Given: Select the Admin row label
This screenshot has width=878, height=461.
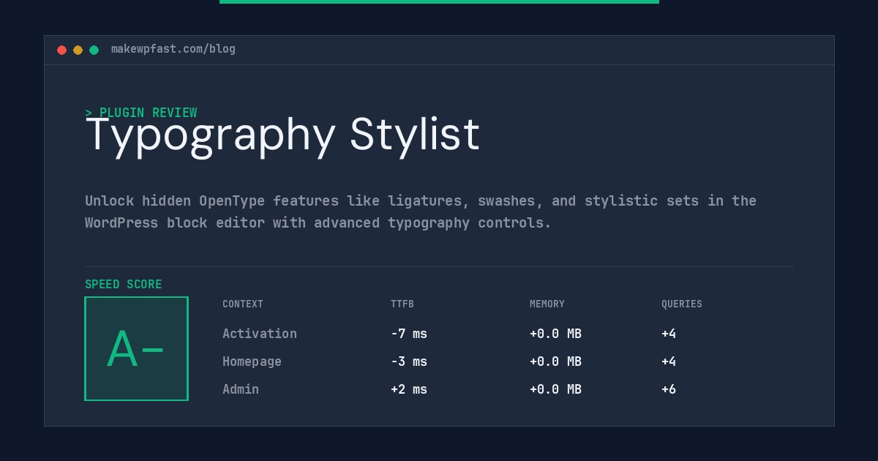Looking at the screenshot, I should [241, 389].
